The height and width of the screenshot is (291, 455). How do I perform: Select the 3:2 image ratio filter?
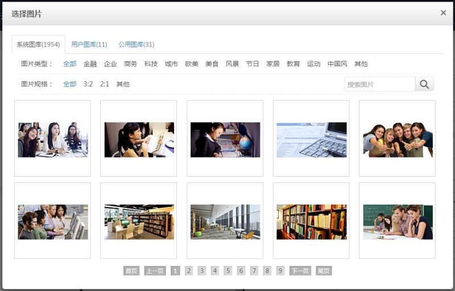coord(88,84)
